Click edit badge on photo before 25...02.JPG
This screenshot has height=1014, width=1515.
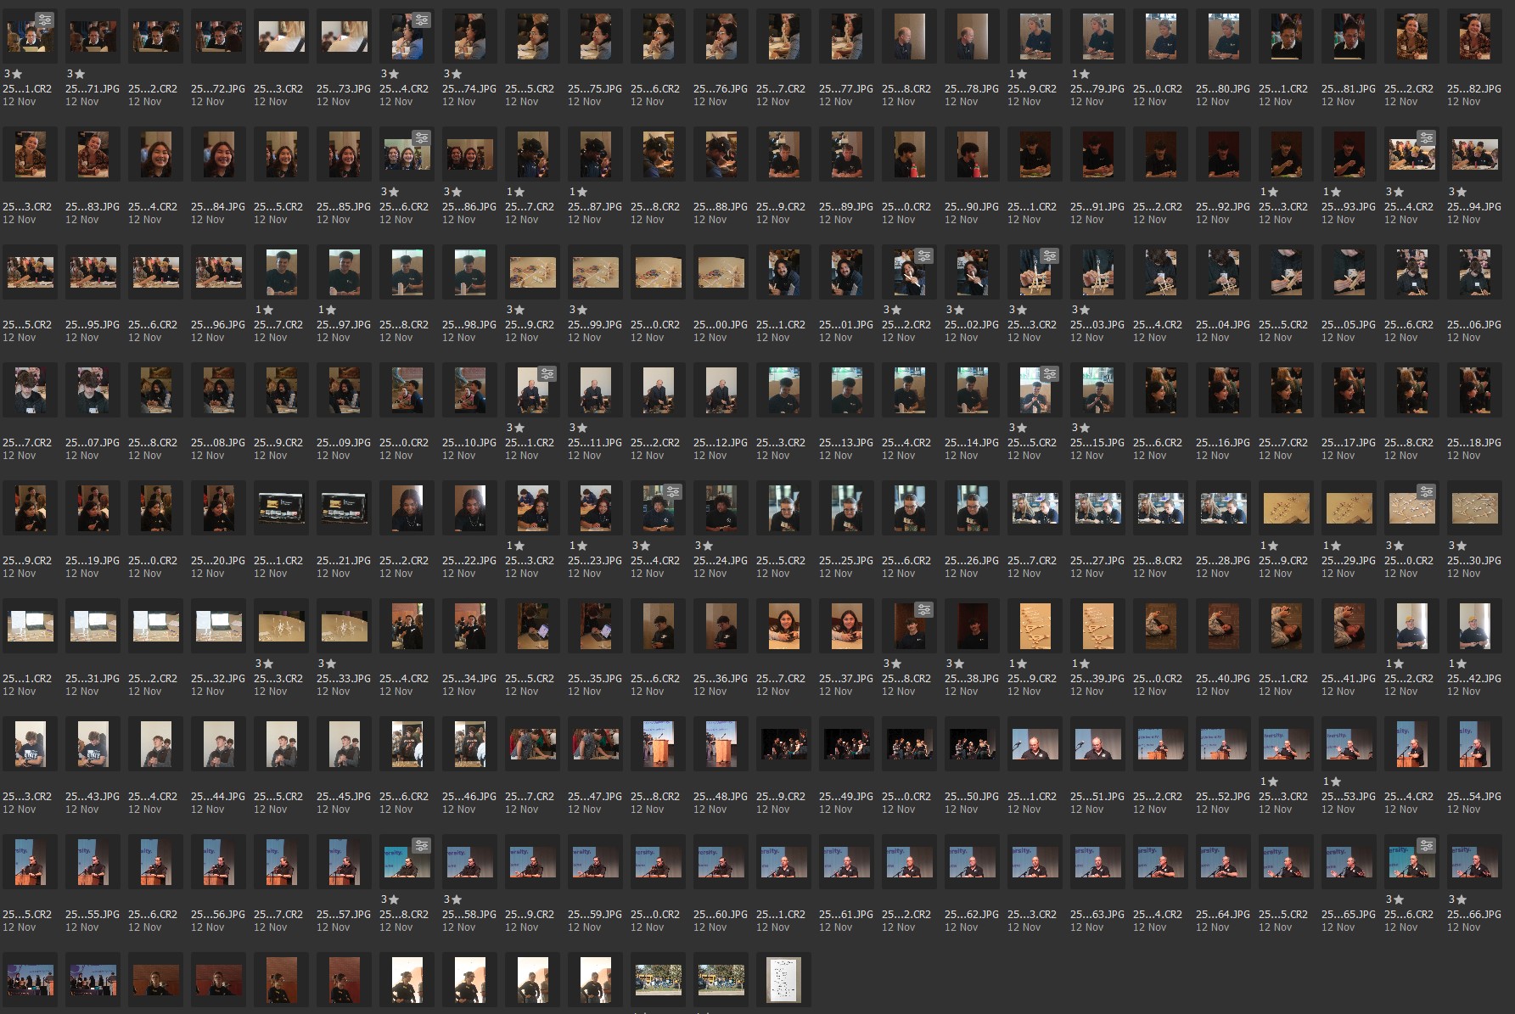tap(923, 255)
